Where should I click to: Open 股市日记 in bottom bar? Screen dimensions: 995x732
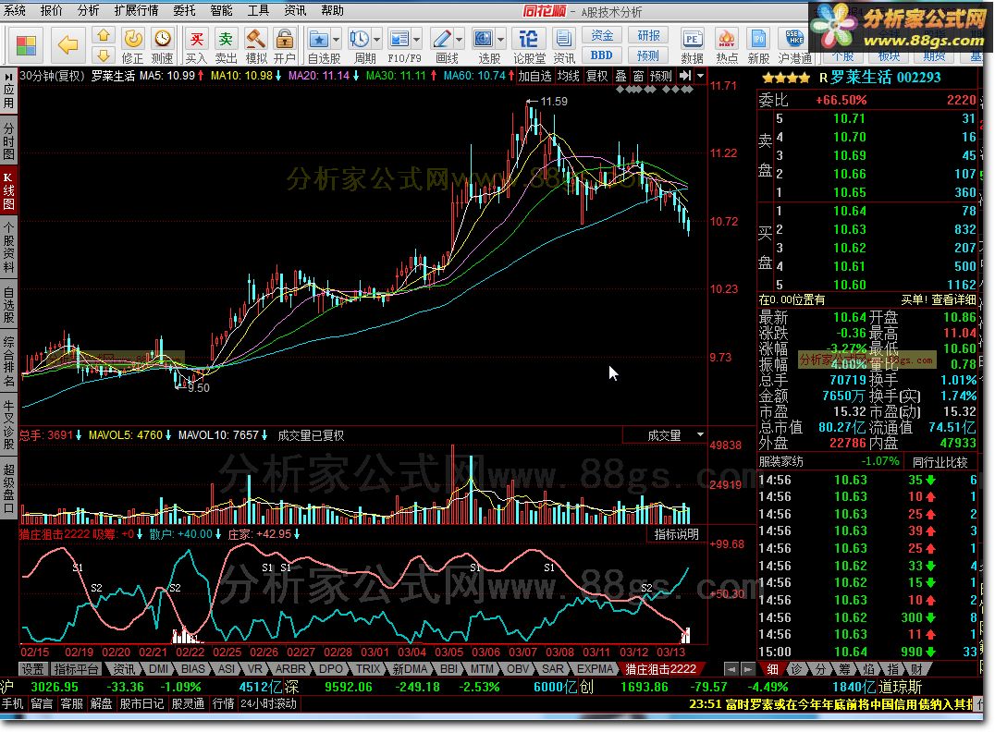(x=141, y=703)
